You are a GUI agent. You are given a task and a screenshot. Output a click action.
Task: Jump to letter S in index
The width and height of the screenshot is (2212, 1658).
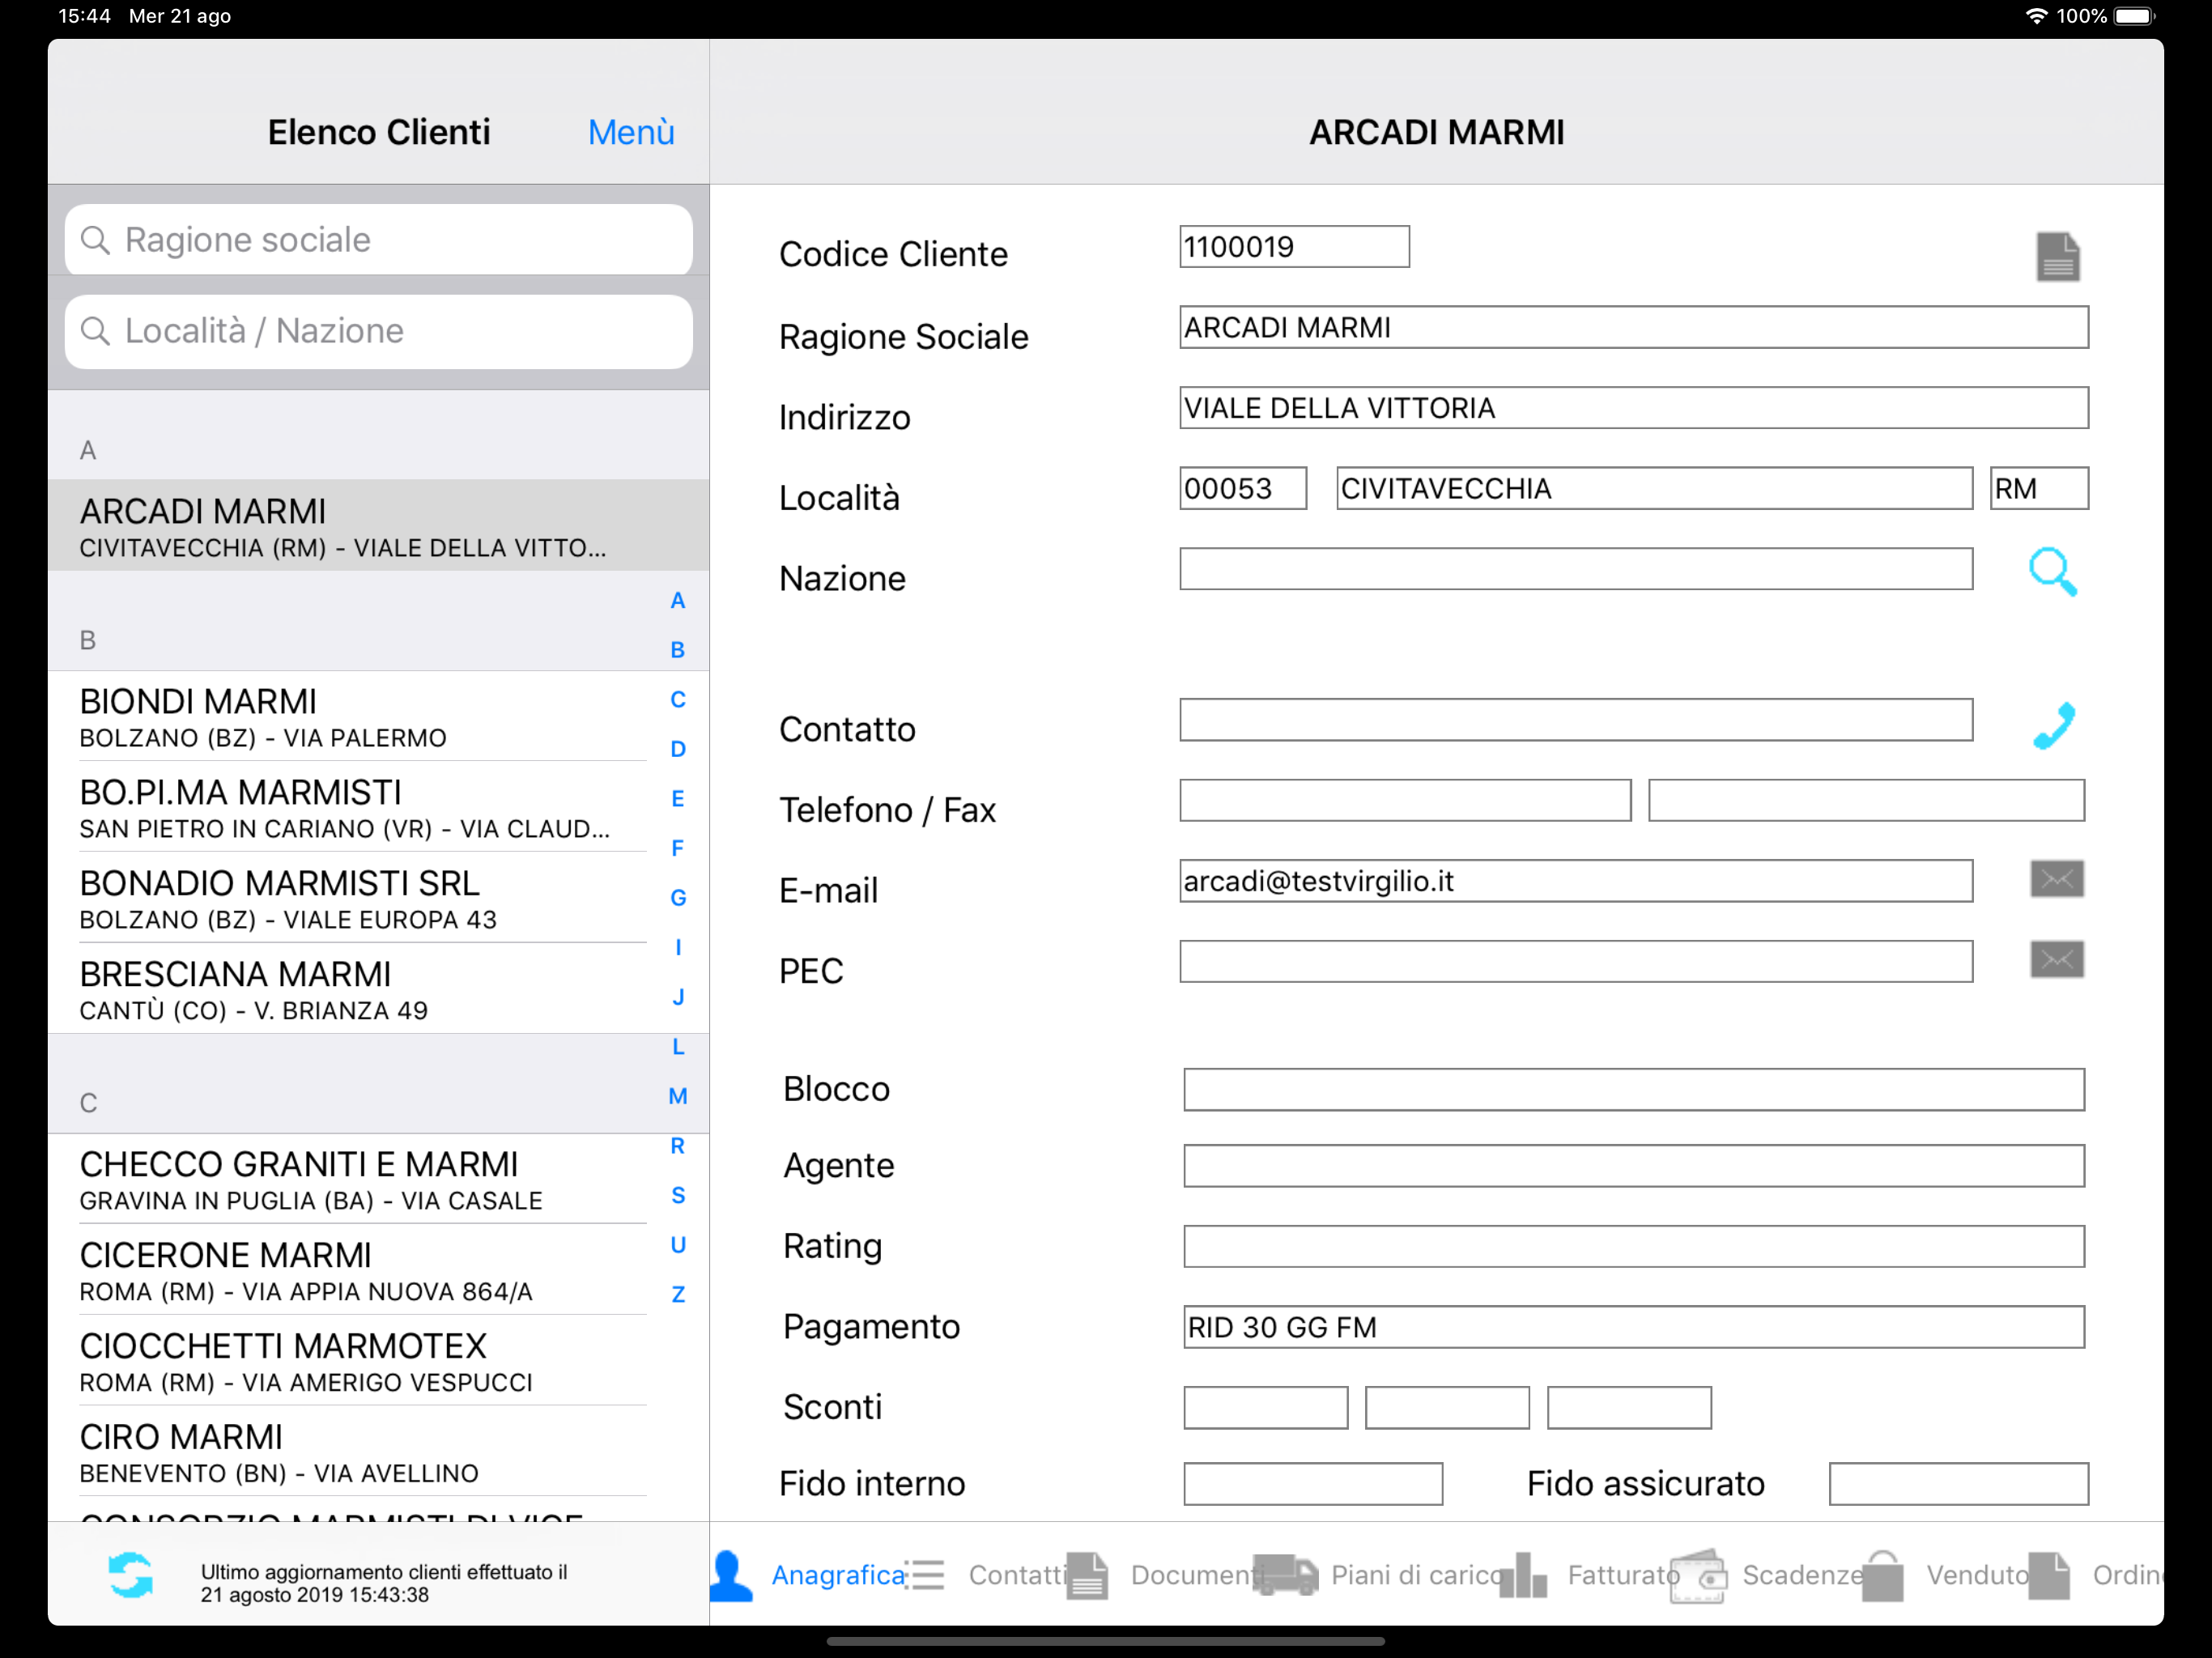coord(678,1195)
